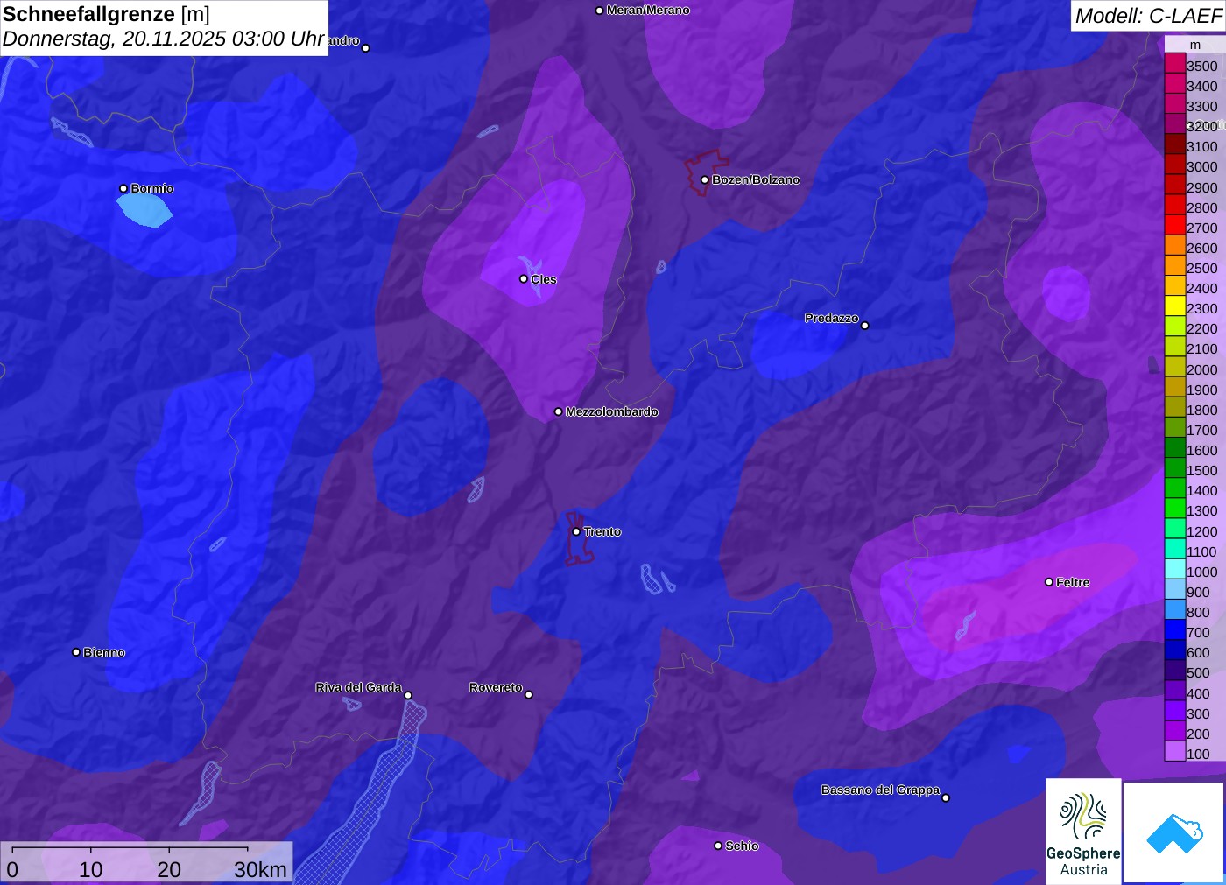Screen dimensions: 1226x885
Task: Pick the 500 m dark purple swatch
Action: [x=1175, y=670]
